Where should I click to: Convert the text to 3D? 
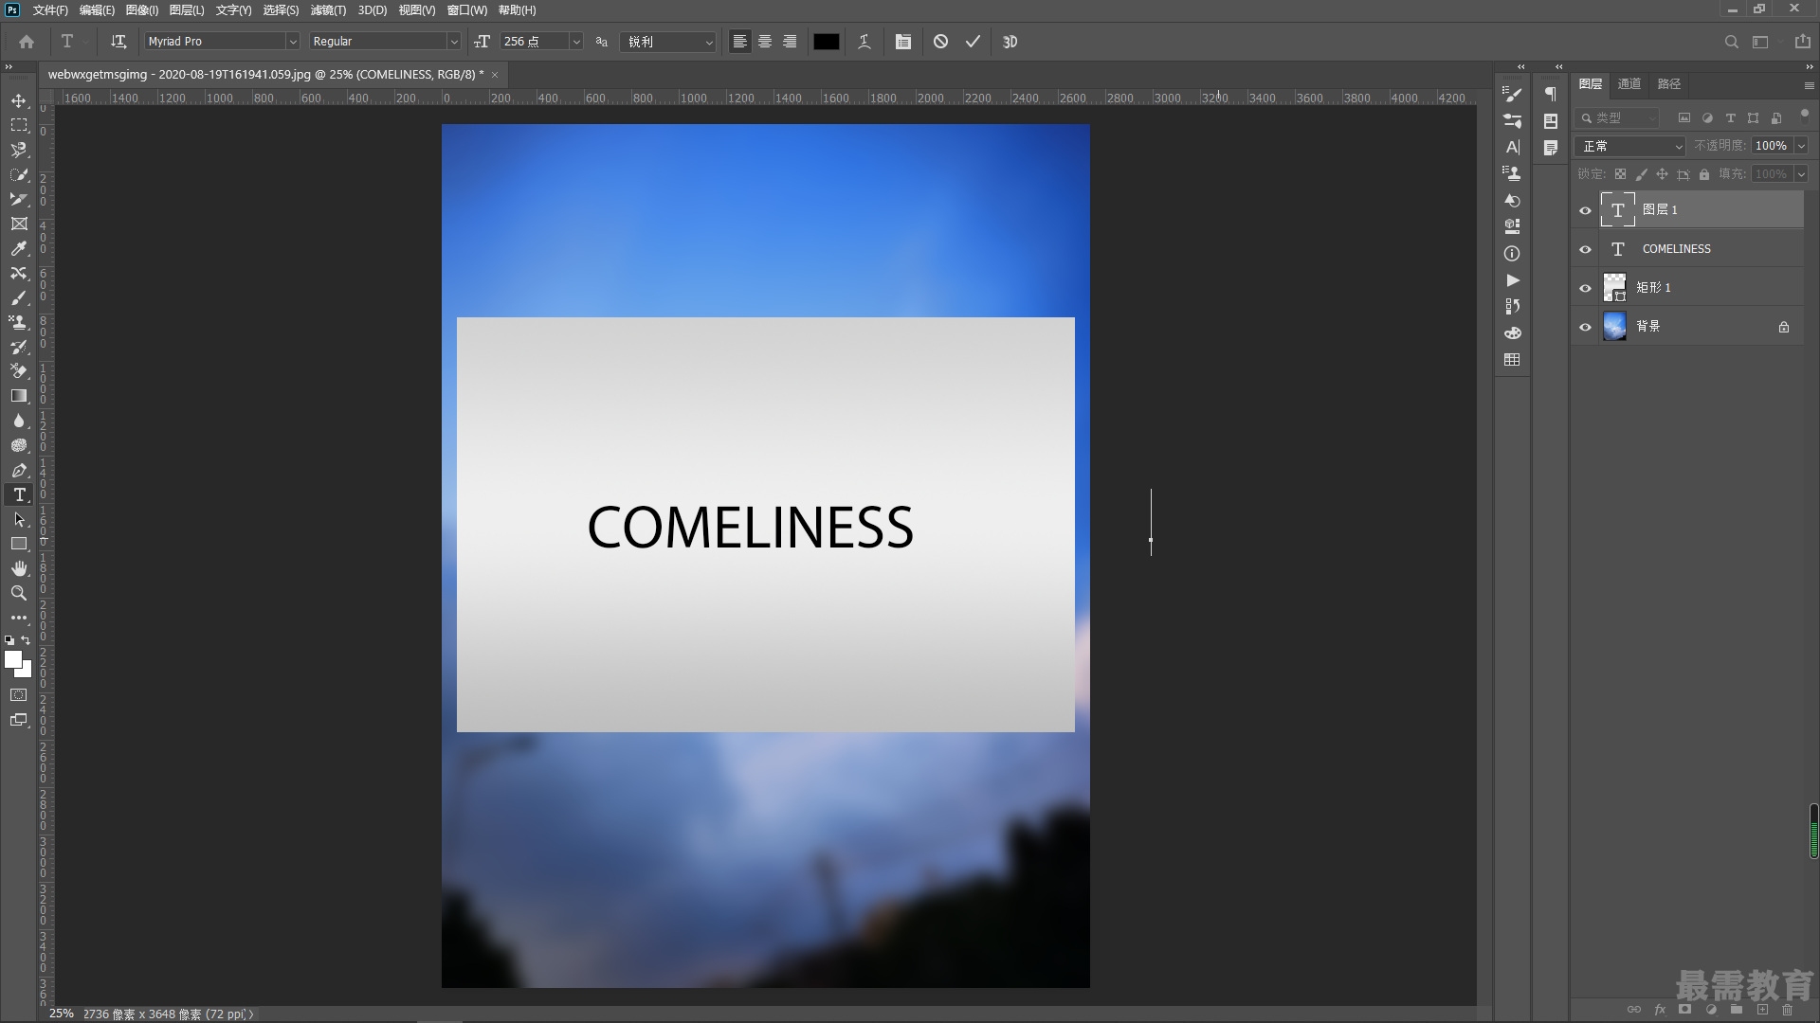(1010, 42)
